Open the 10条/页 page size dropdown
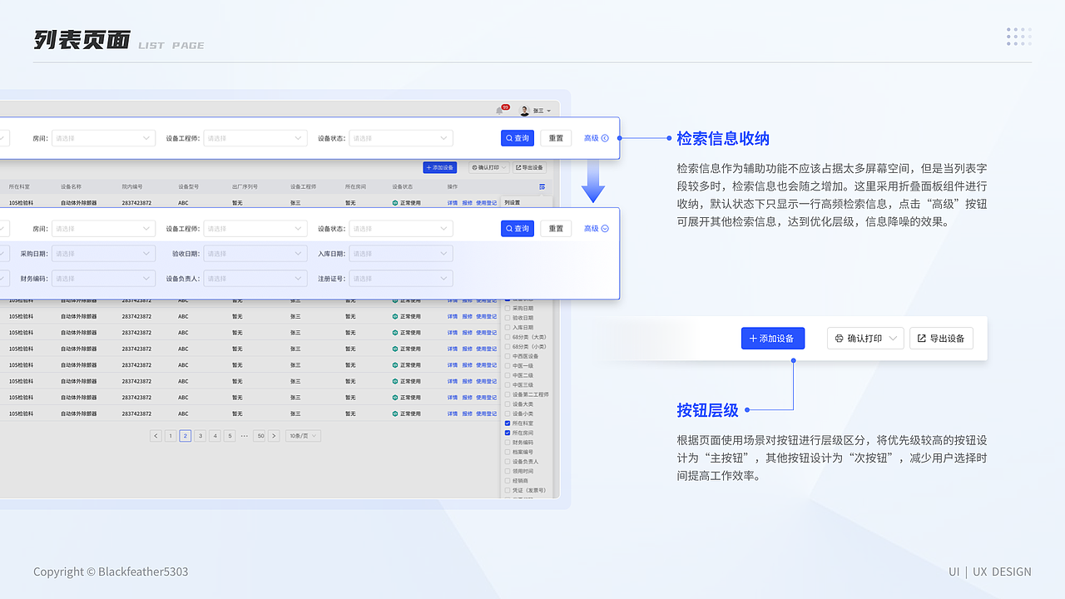Screen dimensions: 1065x599 pyautogui.click(x=303, y=435)
